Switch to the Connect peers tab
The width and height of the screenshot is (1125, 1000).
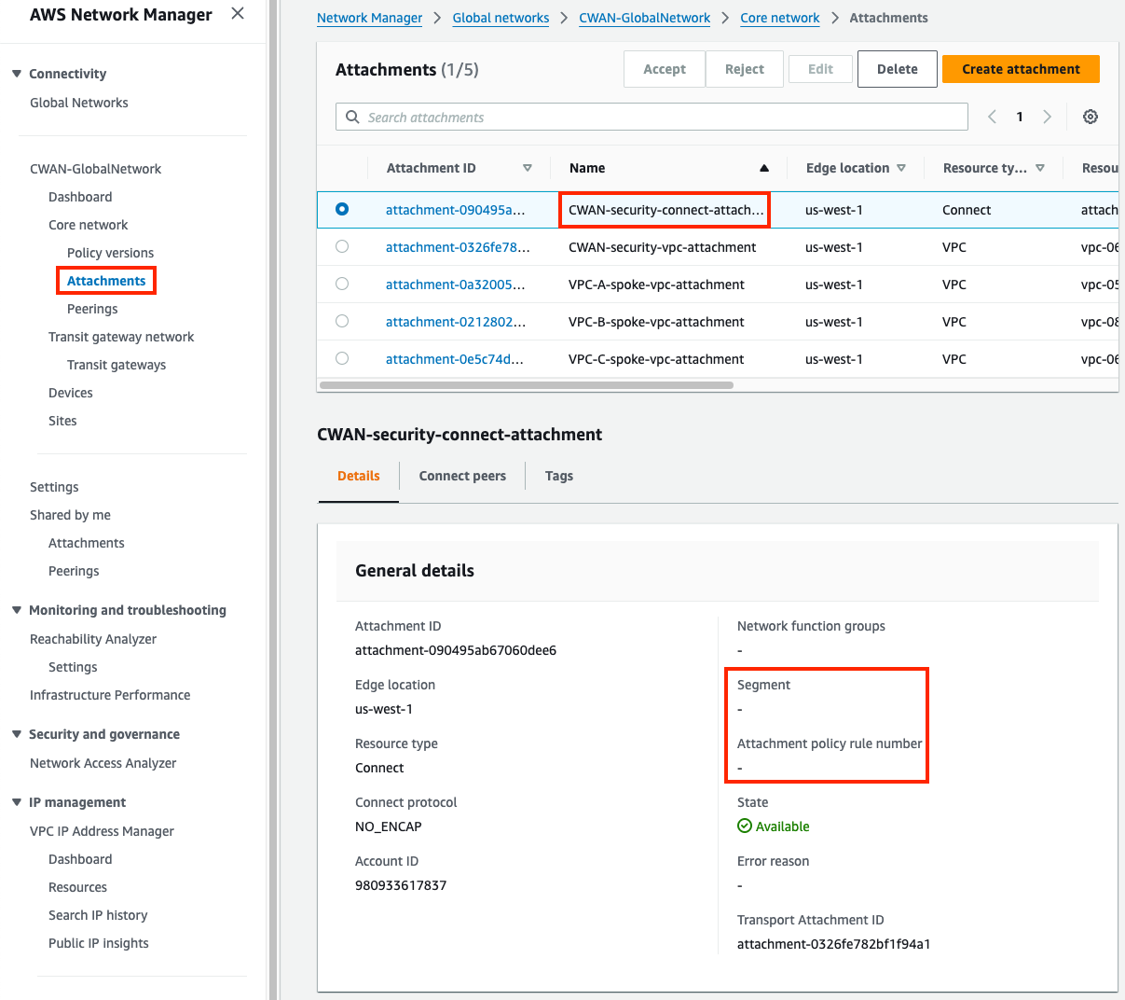click(x=462, y=476)
